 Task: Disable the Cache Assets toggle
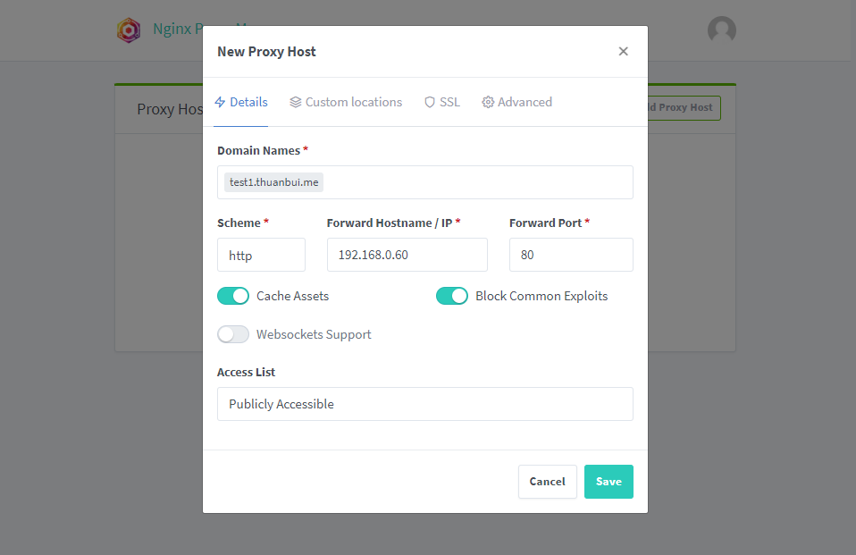coord(233,296)
